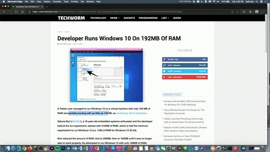
Task: Open 'Windows Movie Maker 2020 Free Download' post
Action: (185, 103)
